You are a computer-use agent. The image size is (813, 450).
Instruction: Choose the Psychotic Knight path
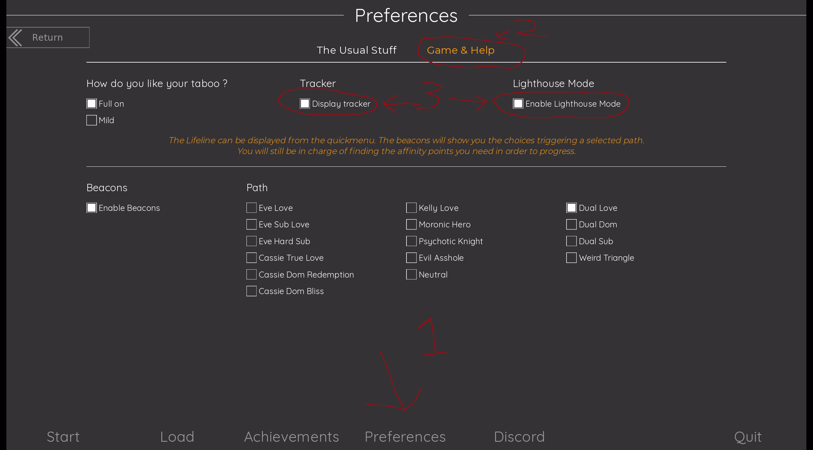(411, 241)
